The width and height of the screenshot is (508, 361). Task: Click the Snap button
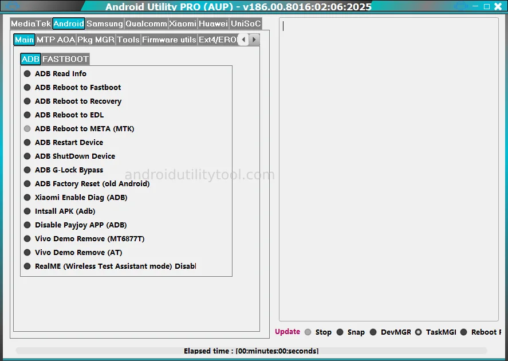point(351,332)
